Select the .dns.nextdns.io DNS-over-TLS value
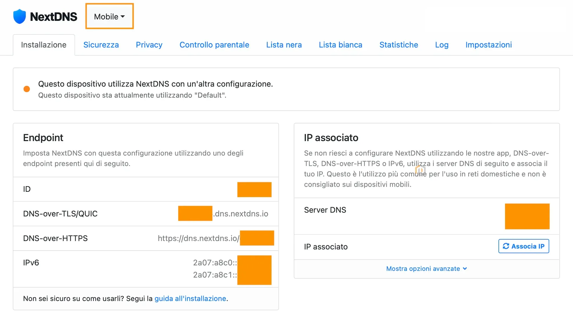 coord(241,214)
